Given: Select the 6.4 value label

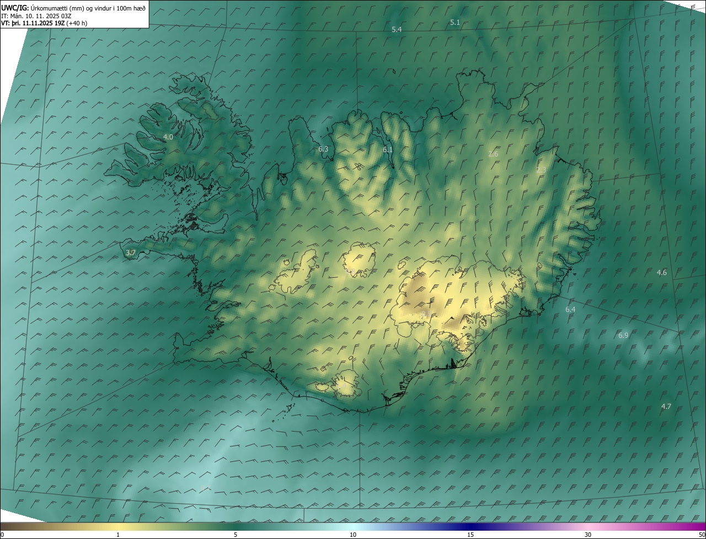Looking at the screenshot, I should click(x=570, y=310).
